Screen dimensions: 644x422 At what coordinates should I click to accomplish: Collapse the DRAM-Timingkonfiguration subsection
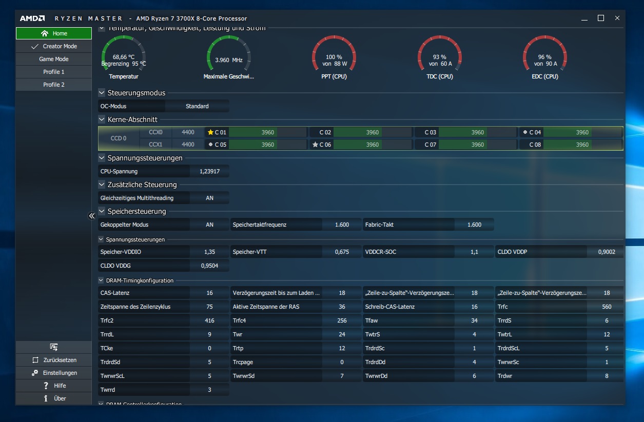[101, 280]
